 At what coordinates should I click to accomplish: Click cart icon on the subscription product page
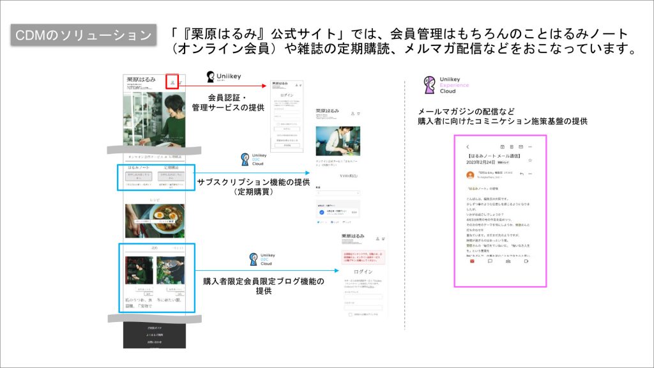358,114
